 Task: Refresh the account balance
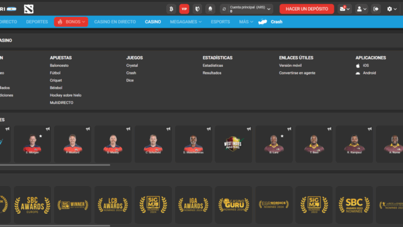(224, 9)
